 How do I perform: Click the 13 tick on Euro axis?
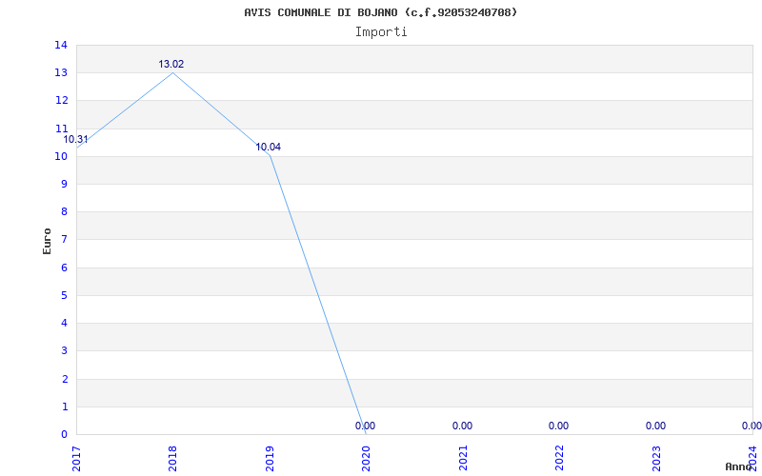point(61,73)
